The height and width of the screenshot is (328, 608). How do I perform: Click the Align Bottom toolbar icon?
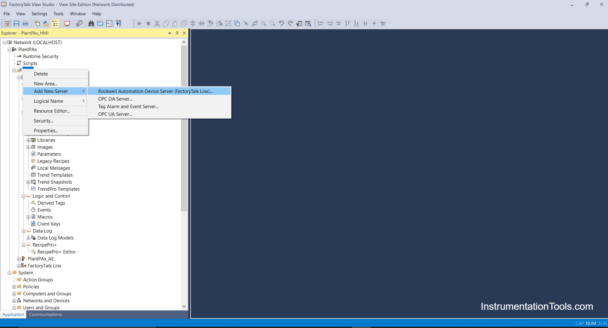tap(356, 23)
